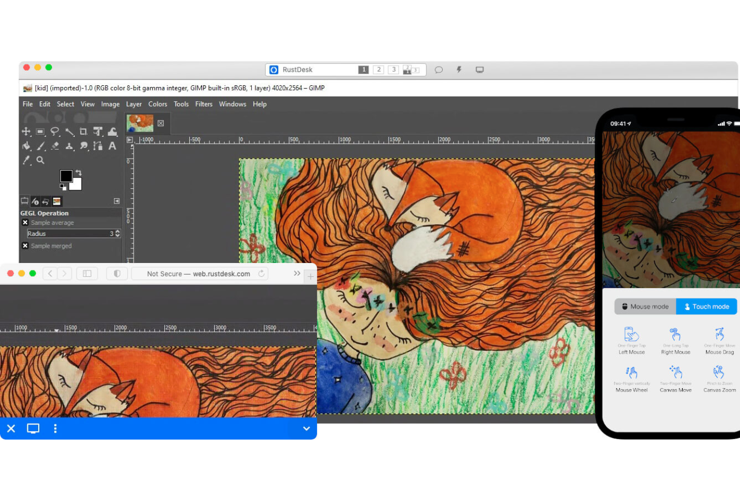The height and width of the screenshot is (491, 740).
Task: Select the Clone stamp tool
Action: 69,146
